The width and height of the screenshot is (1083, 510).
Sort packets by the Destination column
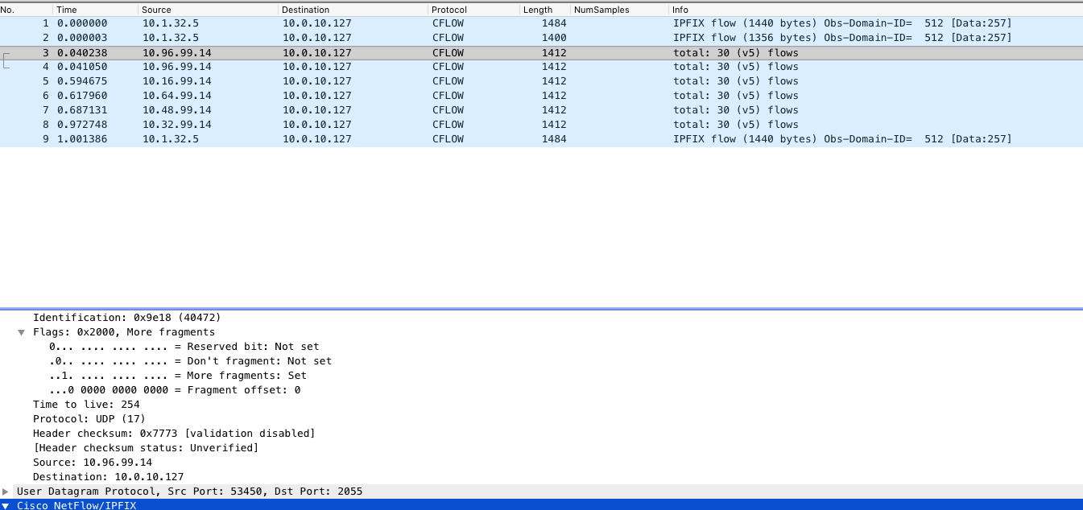(306, 9)
